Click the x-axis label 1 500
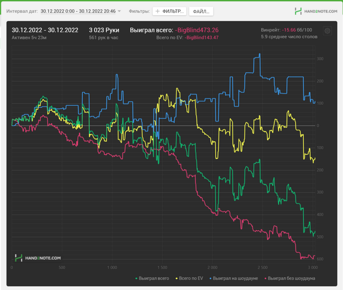Viewport: 343px width, 290px height. pyautogui.click(x=162, y=267)
